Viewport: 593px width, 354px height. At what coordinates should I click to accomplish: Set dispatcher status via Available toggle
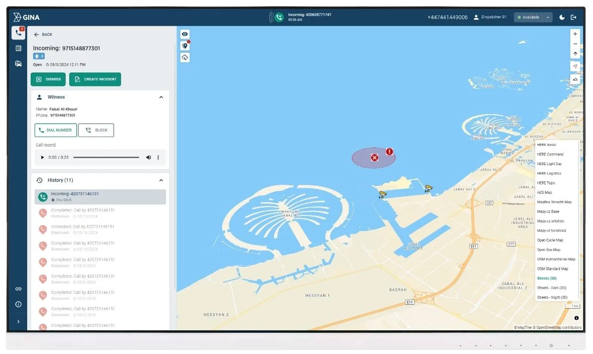tap(533, 17)
